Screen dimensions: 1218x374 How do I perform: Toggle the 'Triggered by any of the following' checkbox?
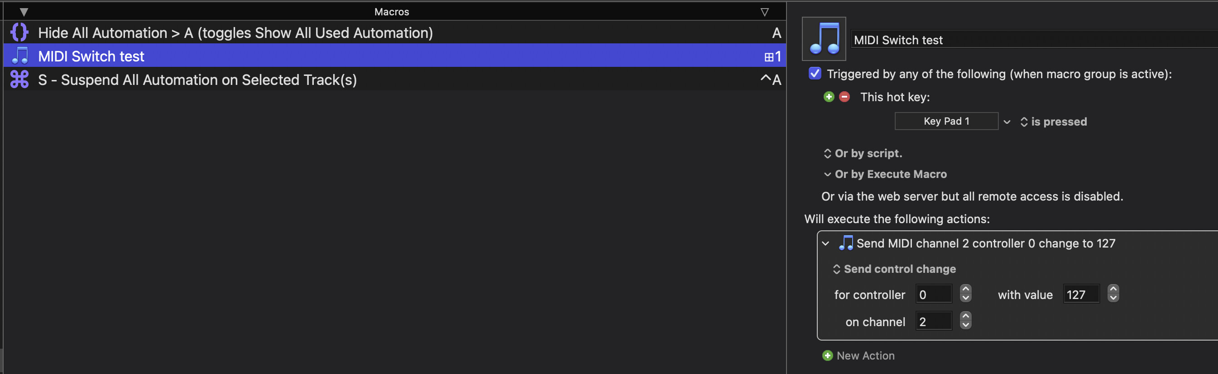815,74
